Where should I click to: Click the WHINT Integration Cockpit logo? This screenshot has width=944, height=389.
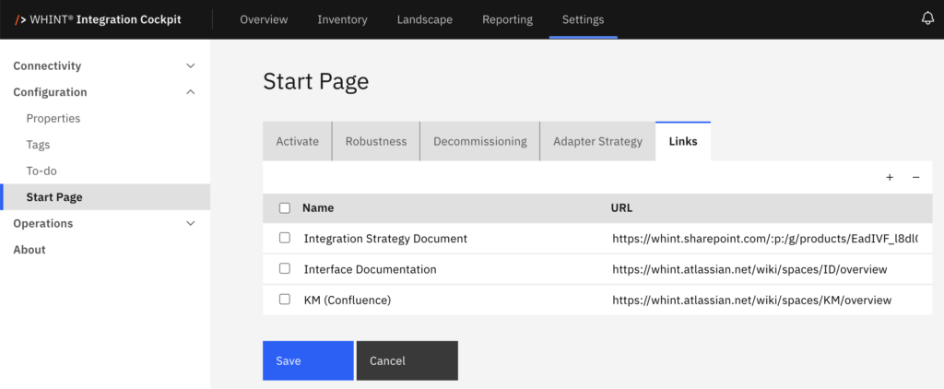99,19
